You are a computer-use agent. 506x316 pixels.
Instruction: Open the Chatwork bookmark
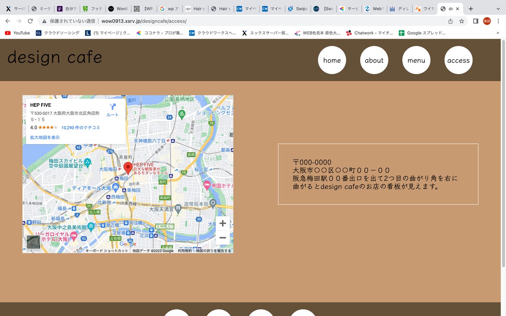(370, 33)
